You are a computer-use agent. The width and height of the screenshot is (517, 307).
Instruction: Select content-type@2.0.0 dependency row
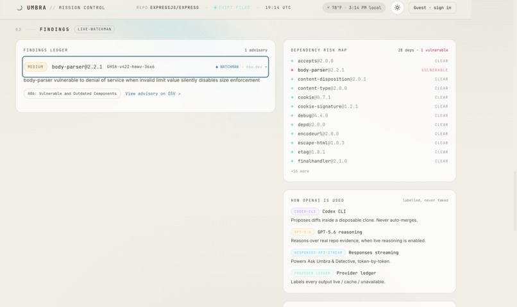tap(369, 88)
